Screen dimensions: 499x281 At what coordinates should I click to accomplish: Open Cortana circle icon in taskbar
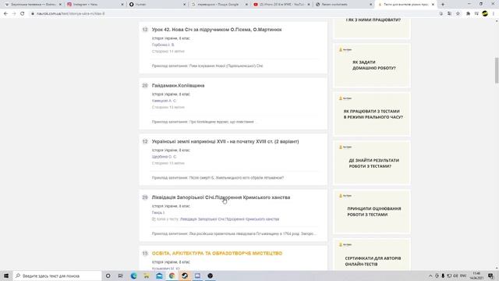[x=108, y=276]
